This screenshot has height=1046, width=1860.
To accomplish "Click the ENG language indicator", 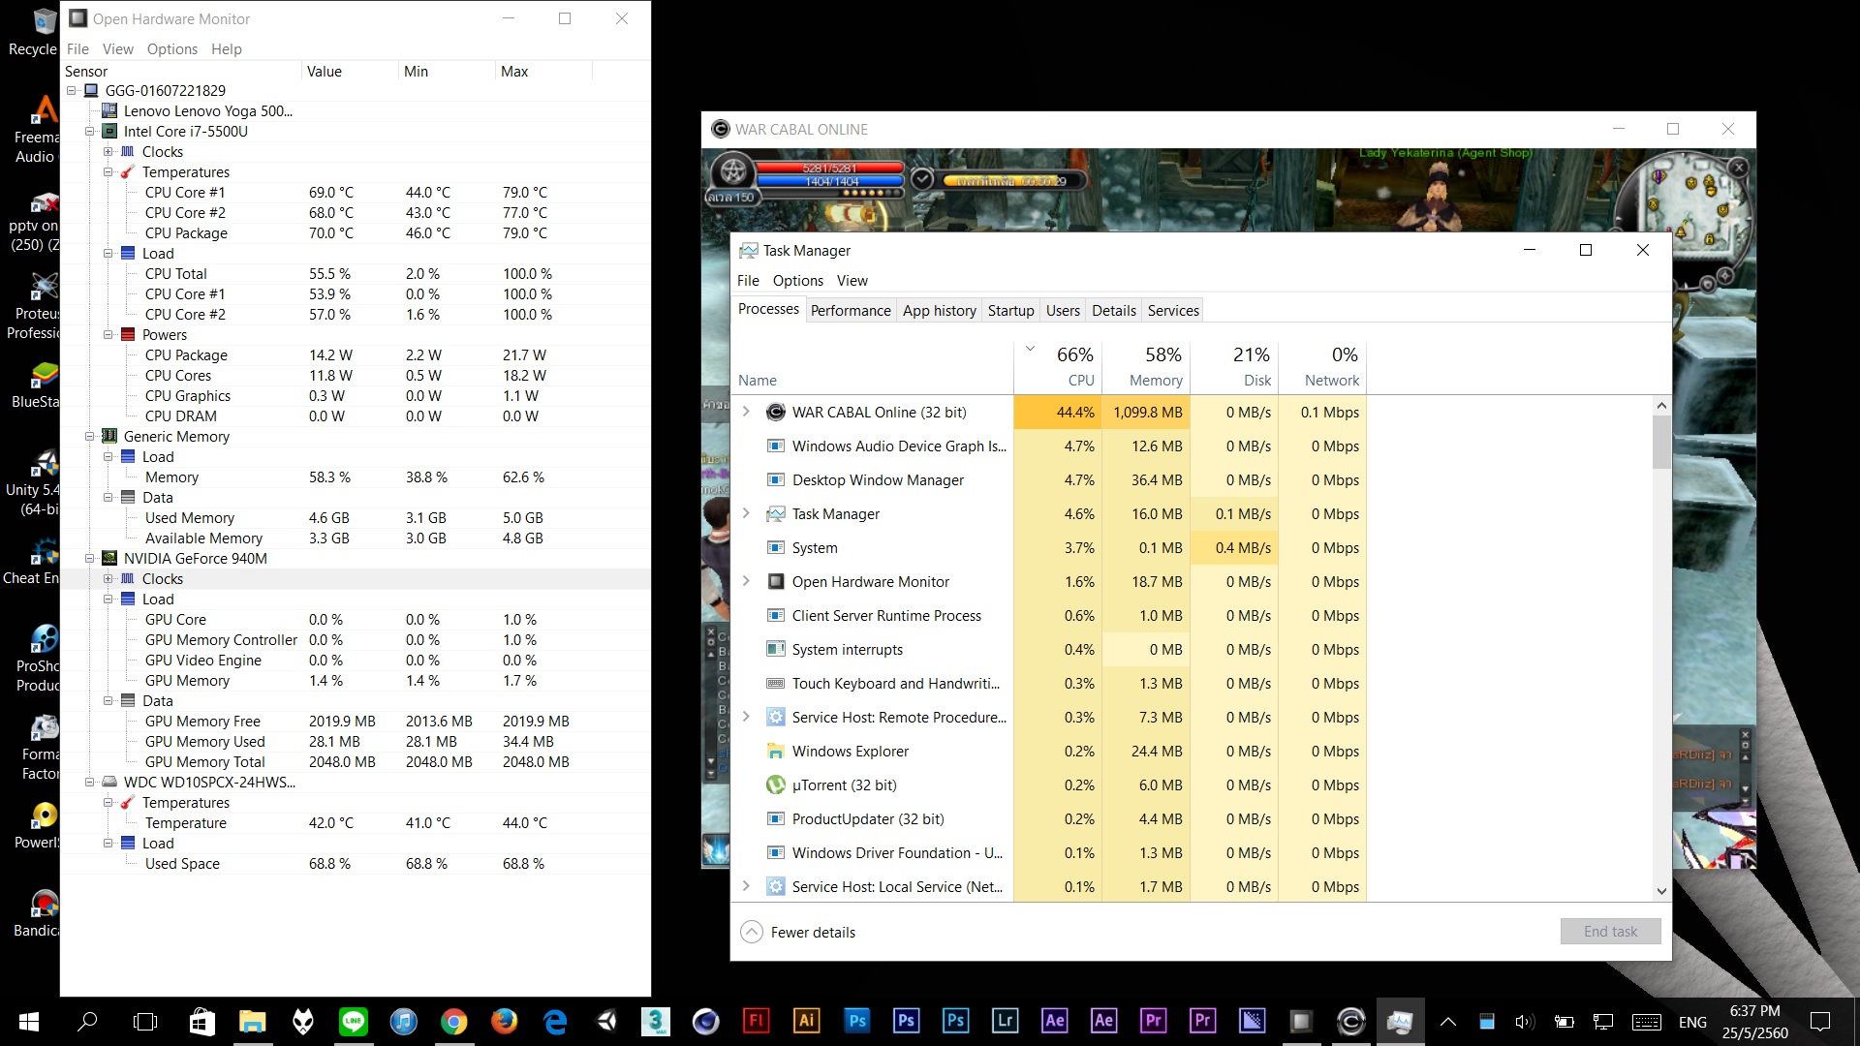I will point(1692,1022).
